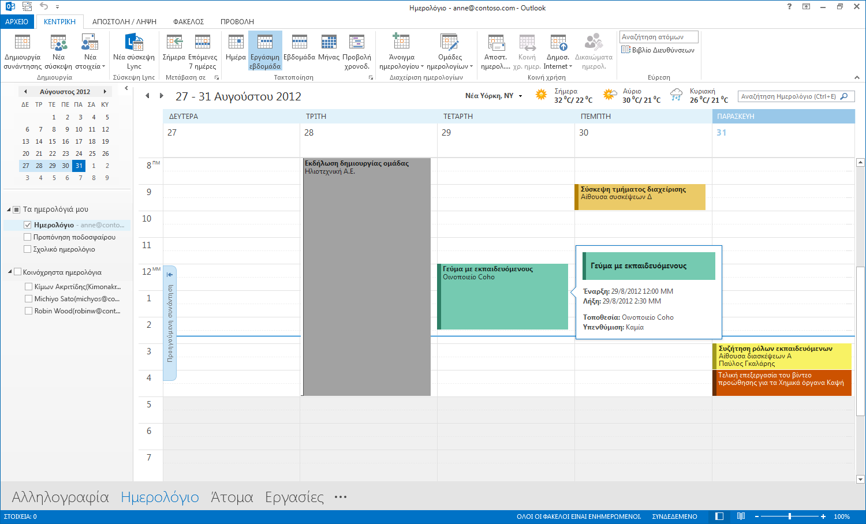Viewport: 866px width, 524px height.
Task: Open the ΑΡΧΕΙΟ file tab
Action: pyautogui.click(x=17, y=21)
